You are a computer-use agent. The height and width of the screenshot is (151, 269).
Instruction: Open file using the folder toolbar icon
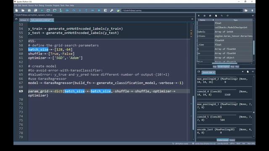coord(23,10)
